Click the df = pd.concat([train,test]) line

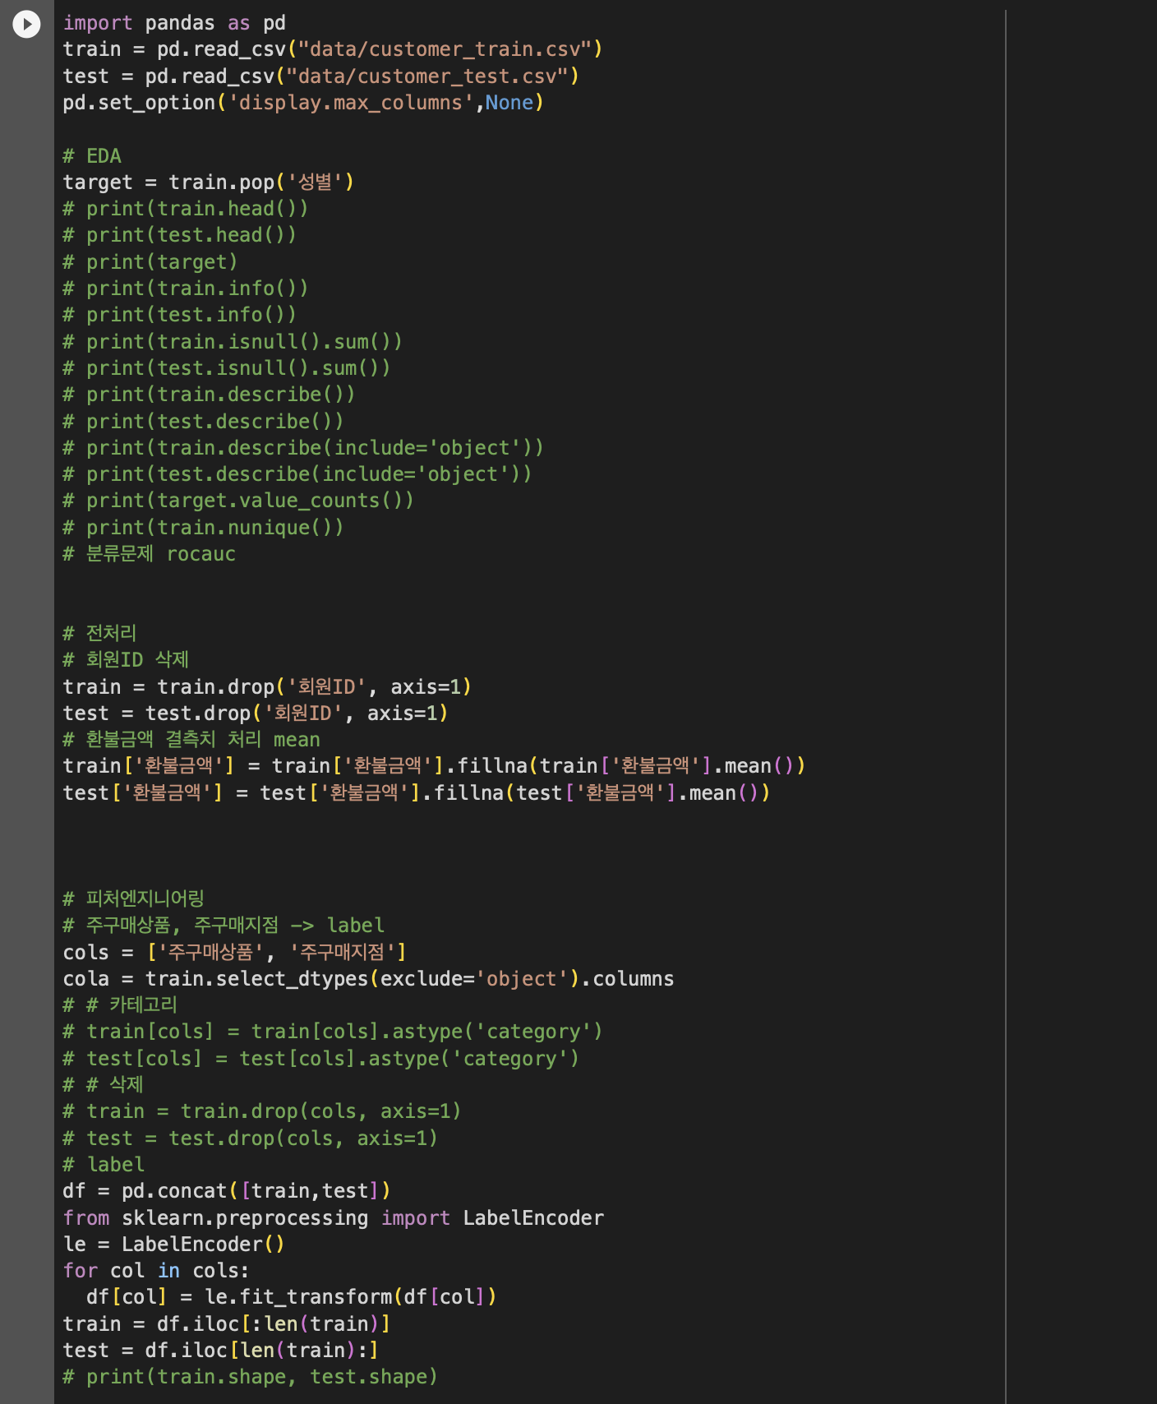[227, 1191]
